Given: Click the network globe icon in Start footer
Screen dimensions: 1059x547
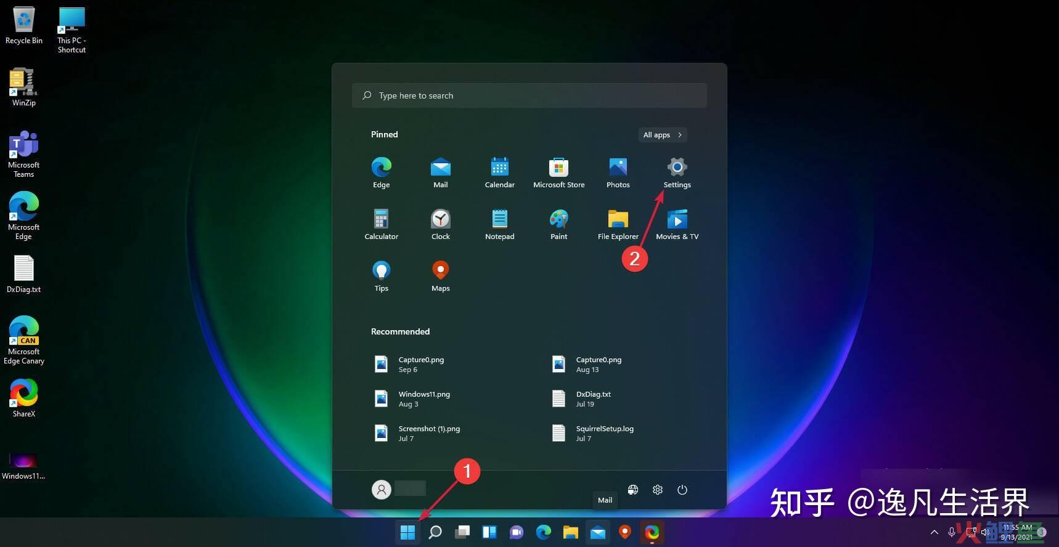Looking at the screenshot, I should pos(633,490).
